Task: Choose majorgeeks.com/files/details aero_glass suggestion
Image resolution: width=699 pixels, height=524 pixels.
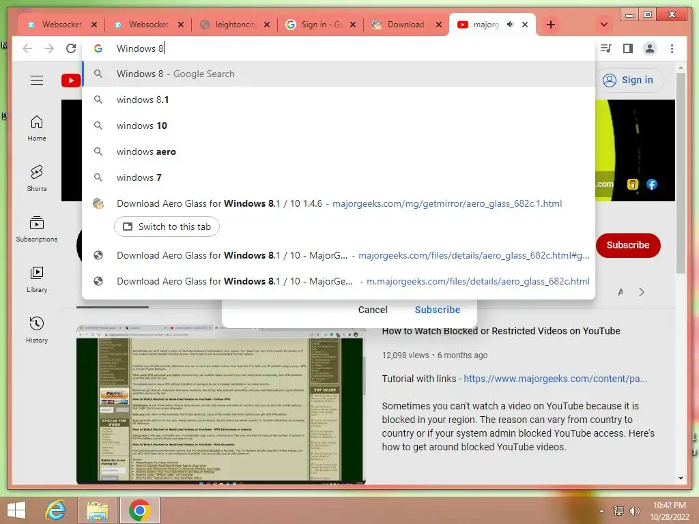Action: pyautogui.click(x=339, y=255)
